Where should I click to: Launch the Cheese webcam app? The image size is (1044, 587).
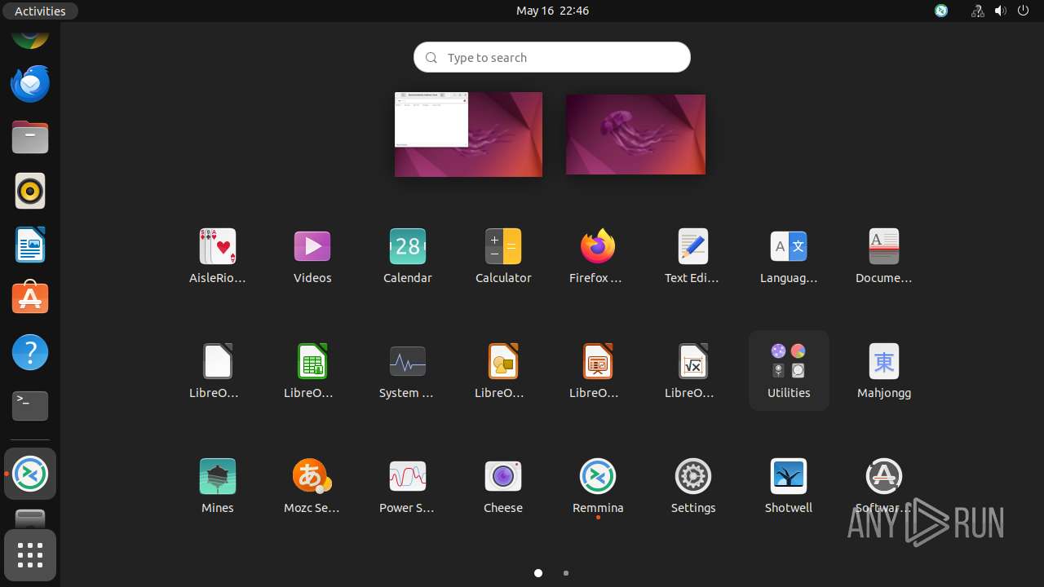(503, 485)
